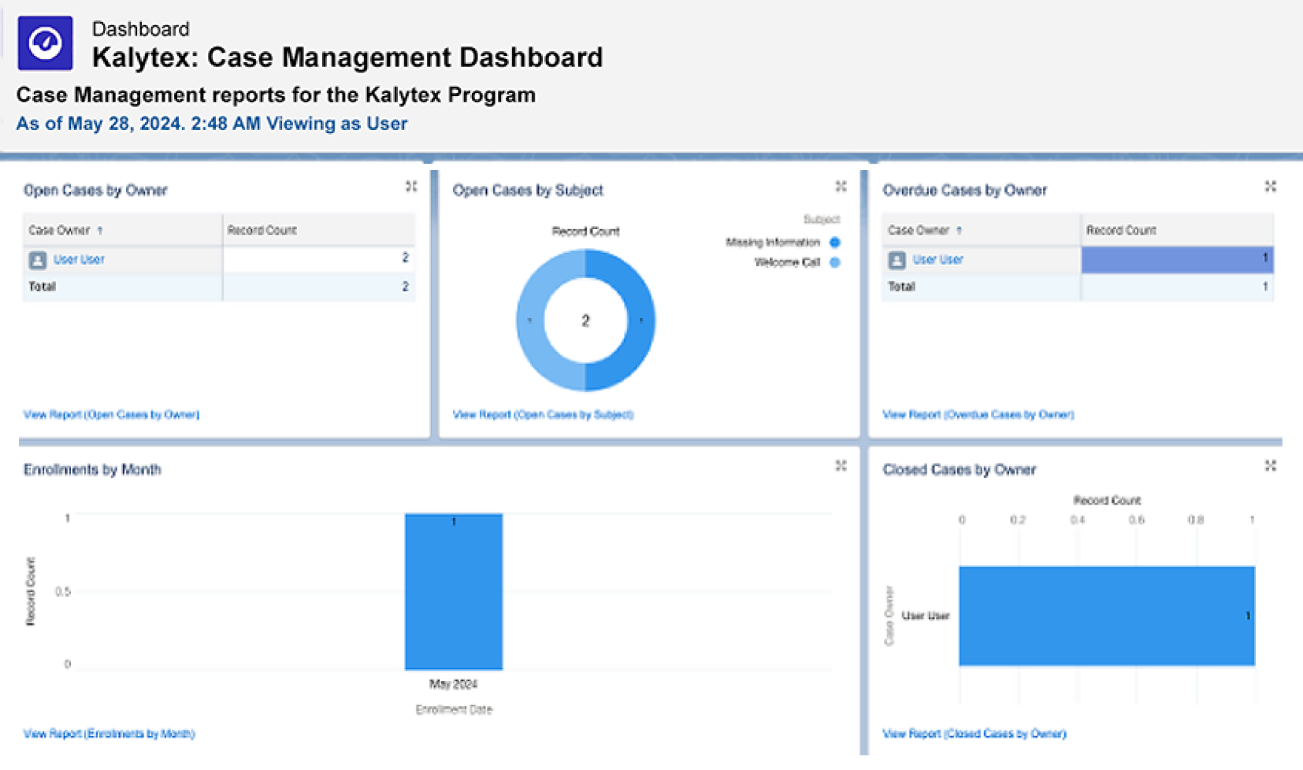Open User User link in Overdue Cases table

[x=937, y=260]
